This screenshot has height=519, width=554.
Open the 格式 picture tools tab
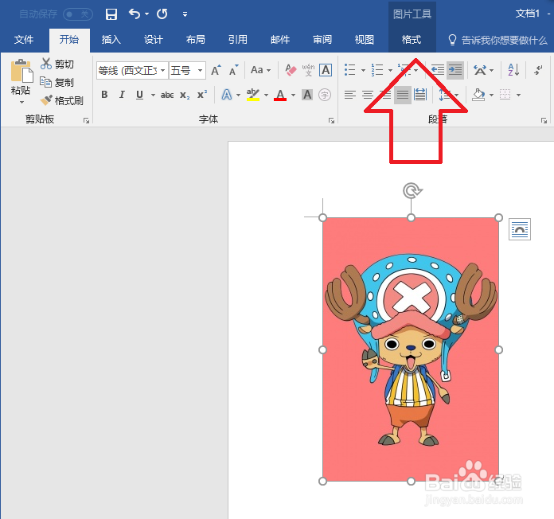tap(412, 39)
